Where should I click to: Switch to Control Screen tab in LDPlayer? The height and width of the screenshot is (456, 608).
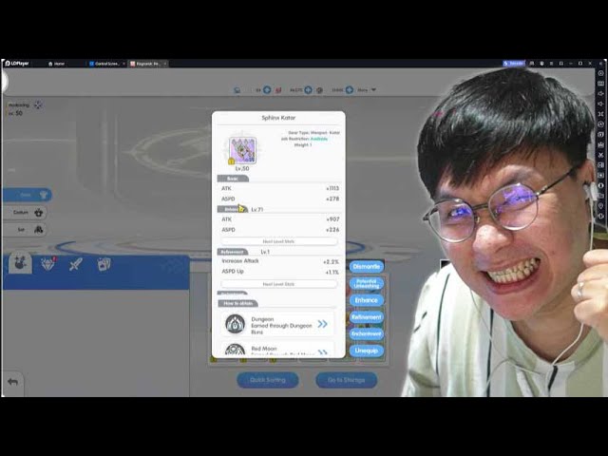(x=105, y=64)
